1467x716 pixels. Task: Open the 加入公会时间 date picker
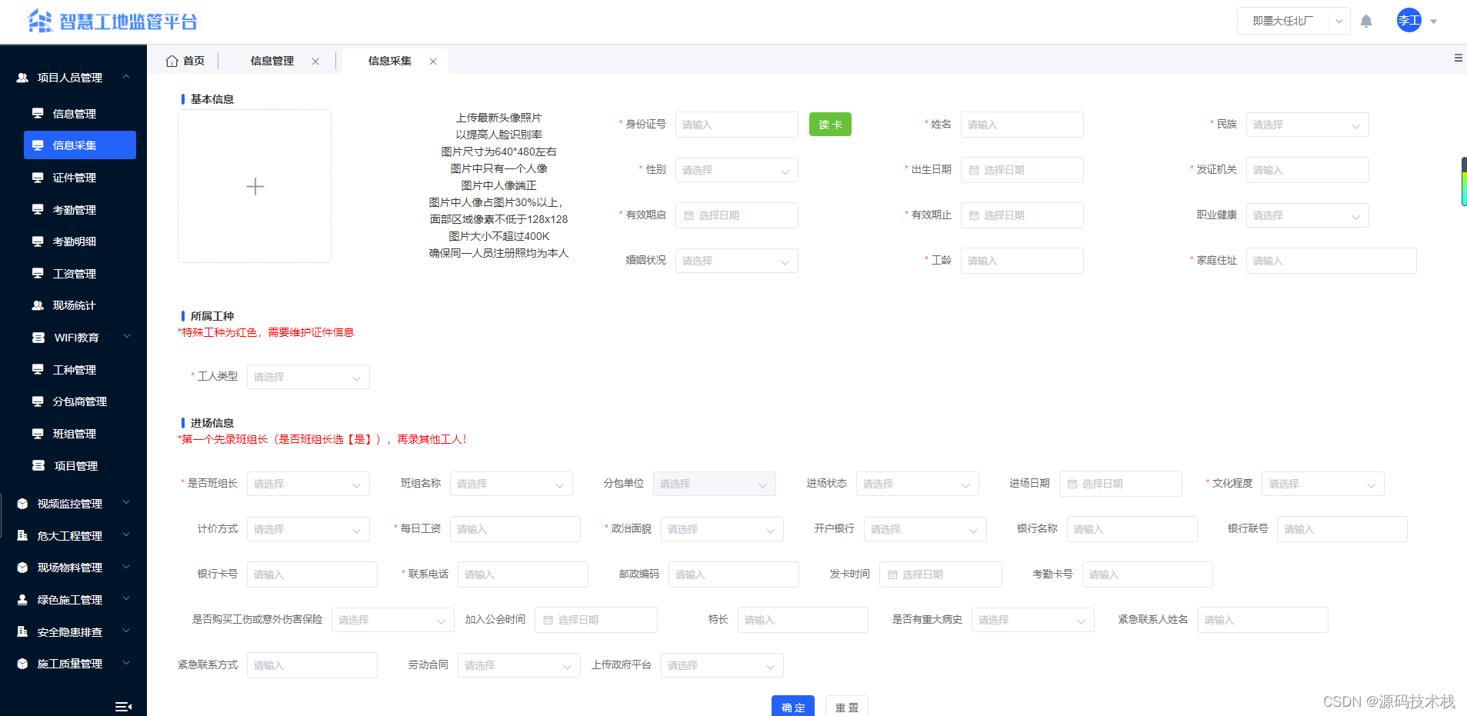point(596,620)
